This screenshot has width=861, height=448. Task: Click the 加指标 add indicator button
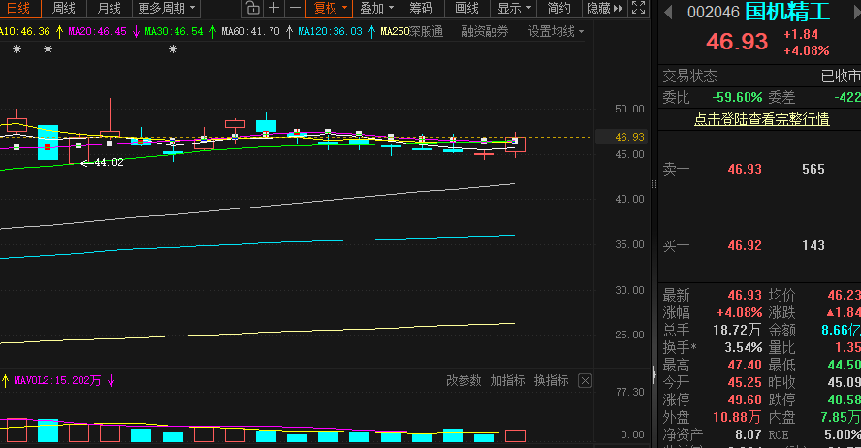coord(507,380)
